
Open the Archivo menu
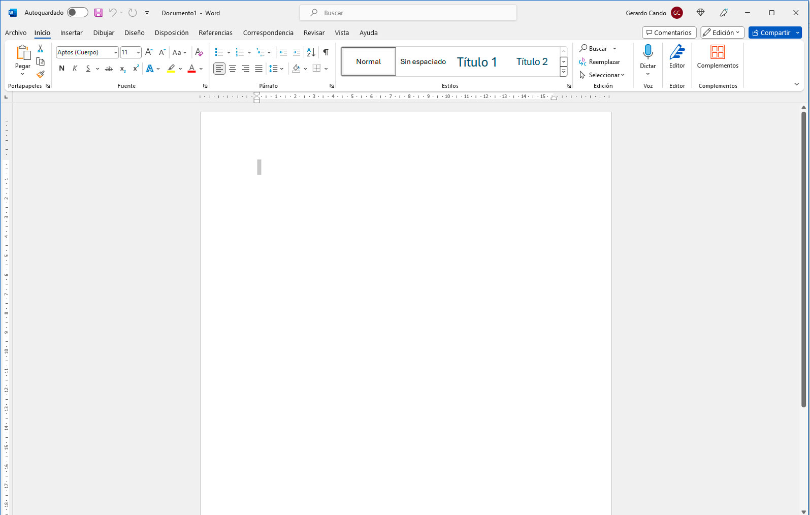coord(16,33)
